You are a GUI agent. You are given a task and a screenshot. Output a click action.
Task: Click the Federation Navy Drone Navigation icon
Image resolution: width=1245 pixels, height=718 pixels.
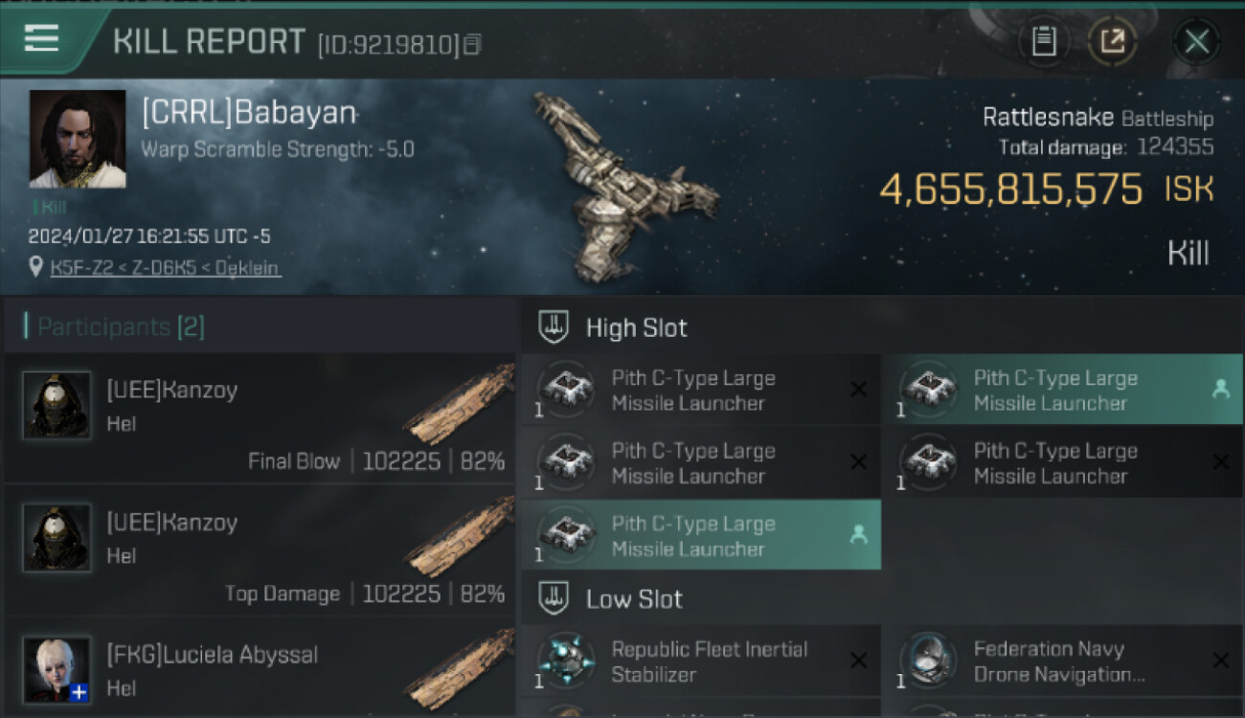[x=927, y=662]
